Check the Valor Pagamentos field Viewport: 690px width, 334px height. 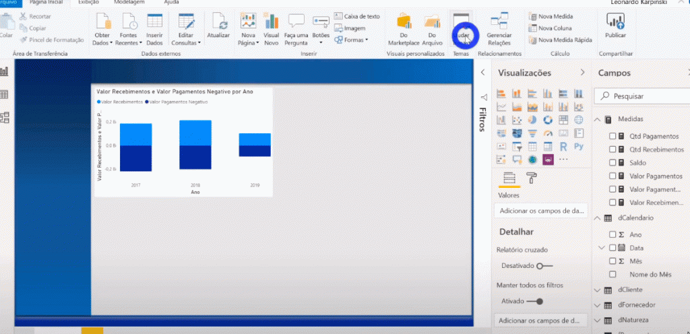point(612,176)
